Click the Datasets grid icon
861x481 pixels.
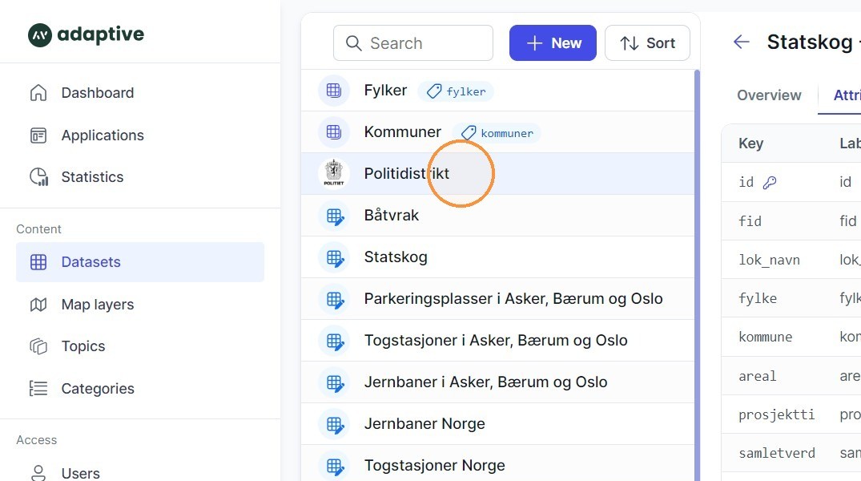coord(38,262)
